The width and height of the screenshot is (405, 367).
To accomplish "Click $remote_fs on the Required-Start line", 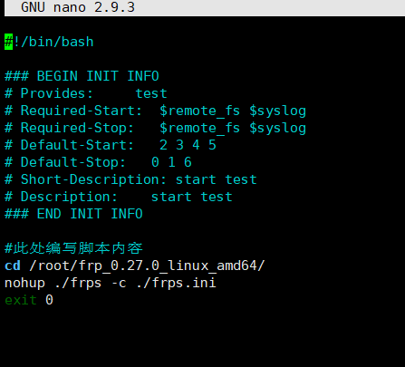I will coord(199,111).
